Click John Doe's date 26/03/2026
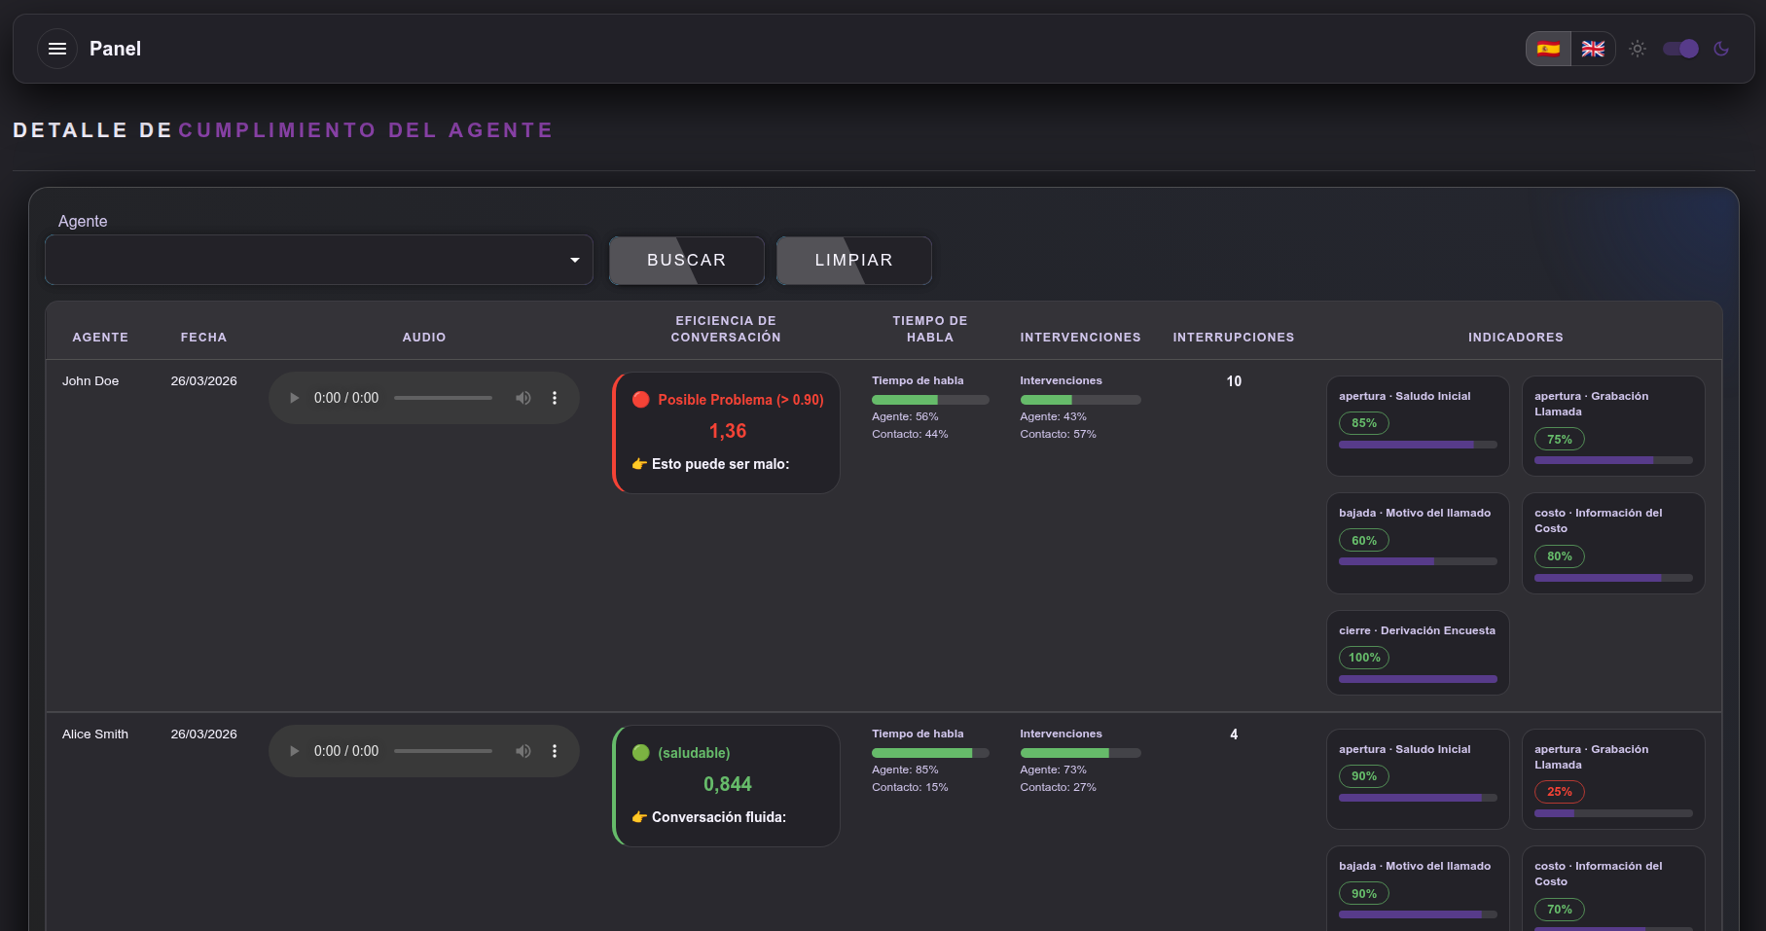1766x931 pixels. click(204, 381)
